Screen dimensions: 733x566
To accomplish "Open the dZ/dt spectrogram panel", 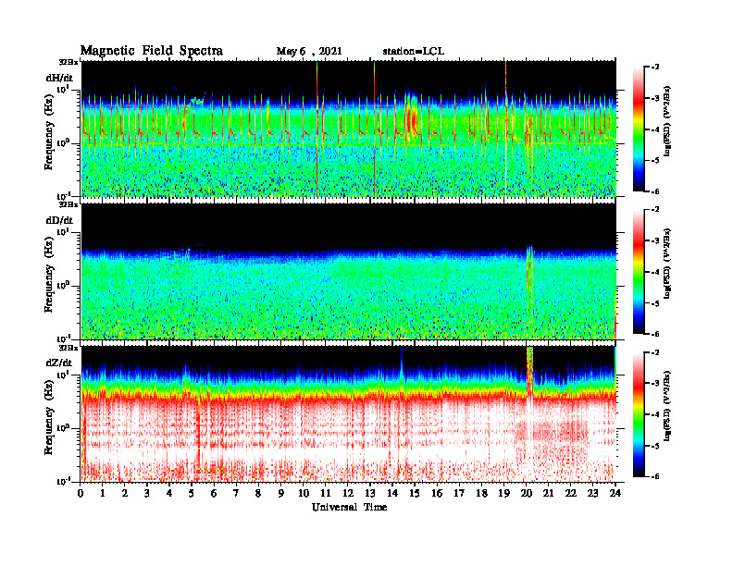I will [x=348, y=414].
